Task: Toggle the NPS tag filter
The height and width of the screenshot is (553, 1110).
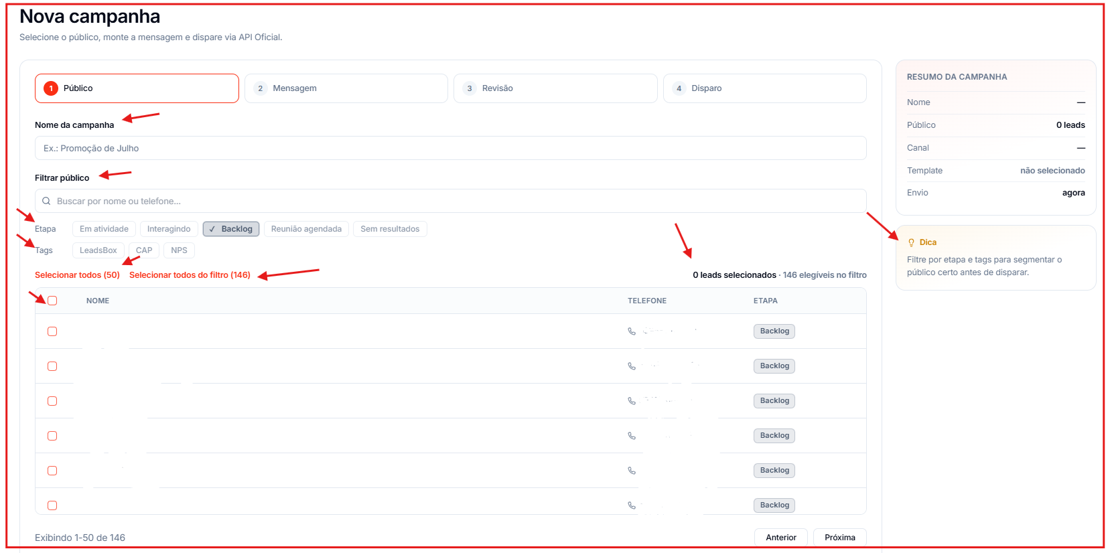Action: pyautogui.click(x=179, y=250)
